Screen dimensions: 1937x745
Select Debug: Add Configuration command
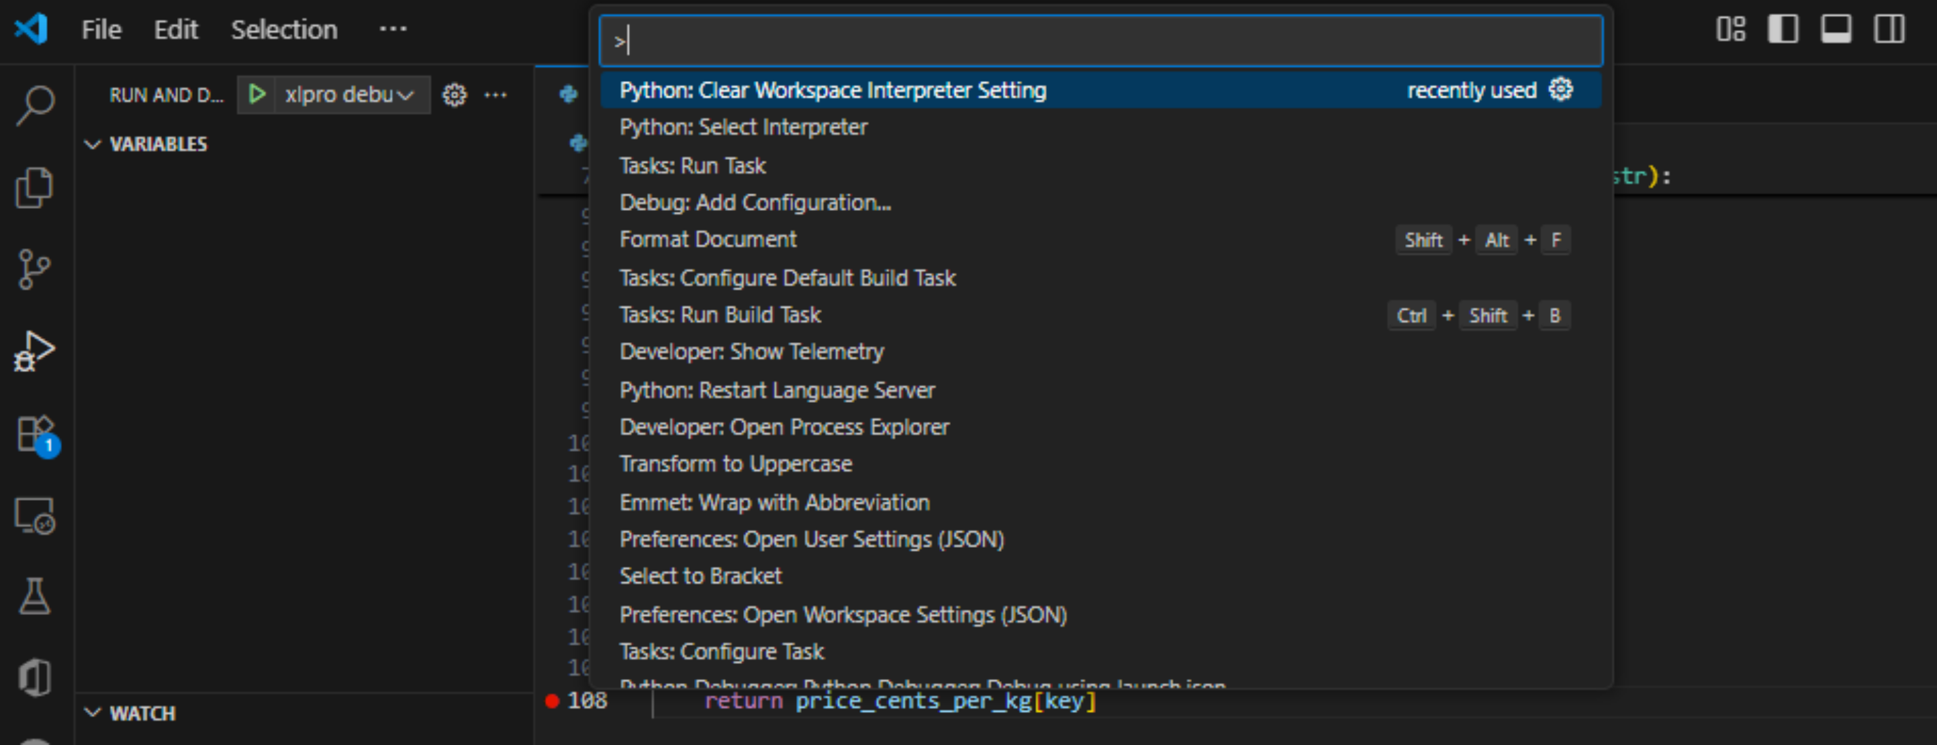(1101, 203)
